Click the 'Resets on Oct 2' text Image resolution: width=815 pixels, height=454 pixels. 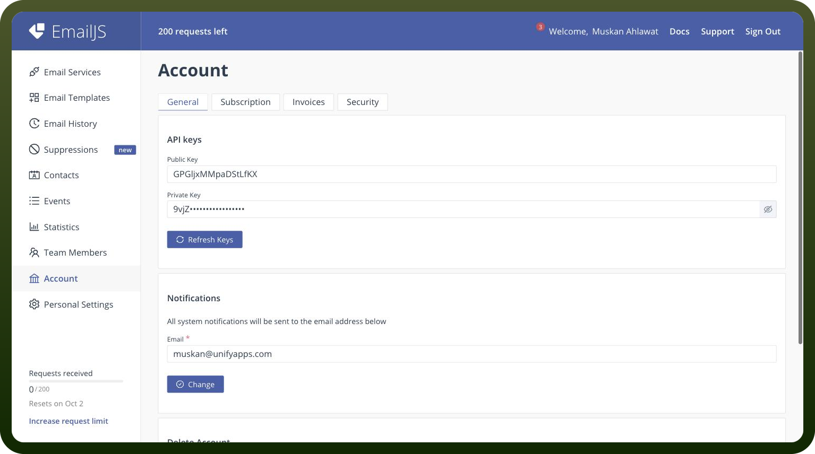pos(56,404)
